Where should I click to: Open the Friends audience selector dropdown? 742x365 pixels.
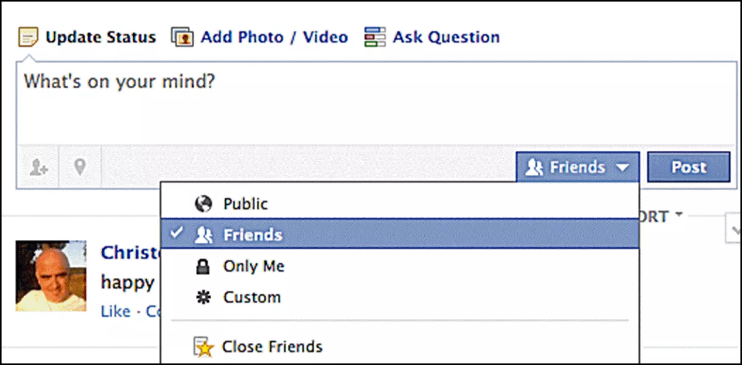pyautogui.click(x=578, y=168)
